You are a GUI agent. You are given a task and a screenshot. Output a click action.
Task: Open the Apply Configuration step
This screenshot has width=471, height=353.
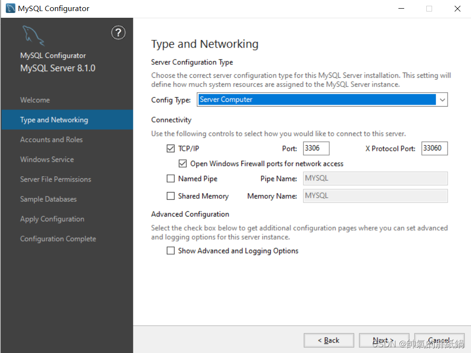tap(52, 219)
